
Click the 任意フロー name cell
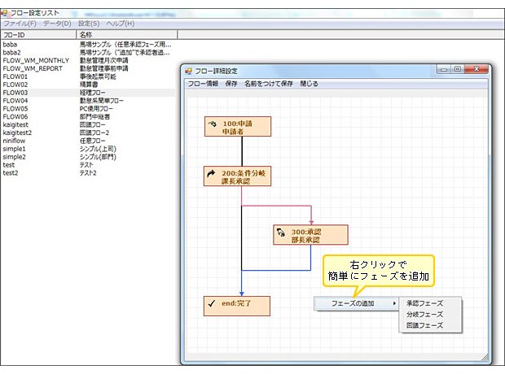(x=92, y=141)
